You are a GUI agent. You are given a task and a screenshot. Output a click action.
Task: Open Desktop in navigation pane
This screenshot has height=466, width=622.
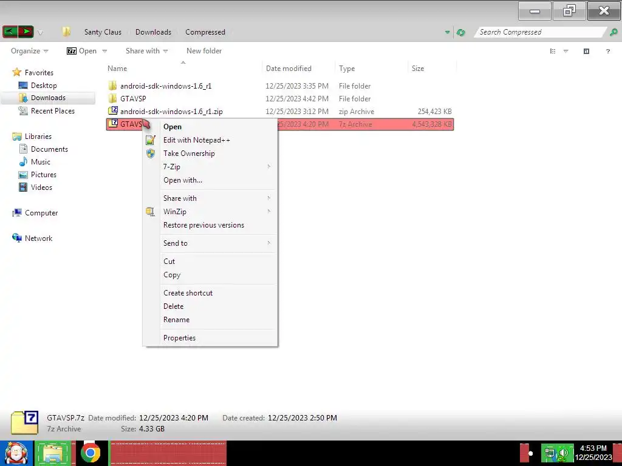point(44,85)
